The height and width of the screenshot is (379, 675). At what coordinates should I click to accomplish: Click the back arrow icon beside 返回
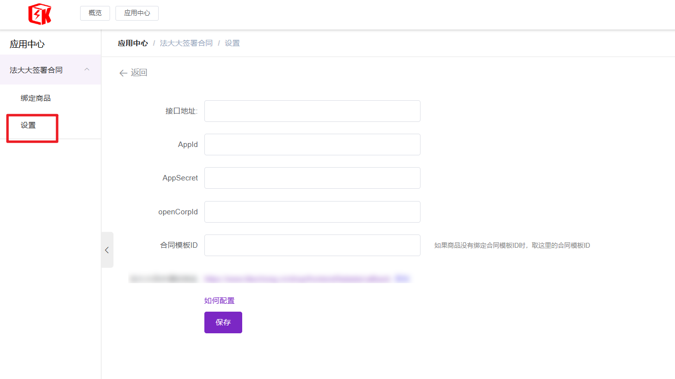coord(123,73)
